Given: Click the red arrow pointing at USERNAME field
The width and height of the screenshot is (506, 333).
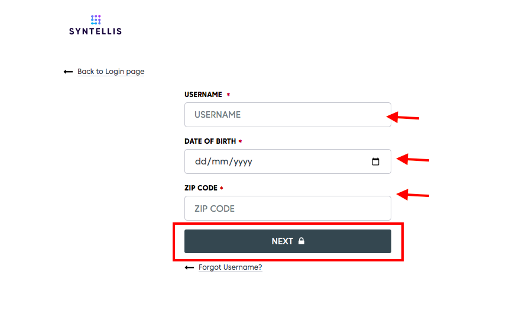Looking at the screenshot, I should (403, 117).
